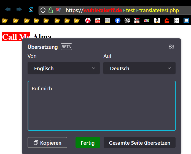Click the BETA badge
This screenshot has width=191, height=154.
click(66, 47)
